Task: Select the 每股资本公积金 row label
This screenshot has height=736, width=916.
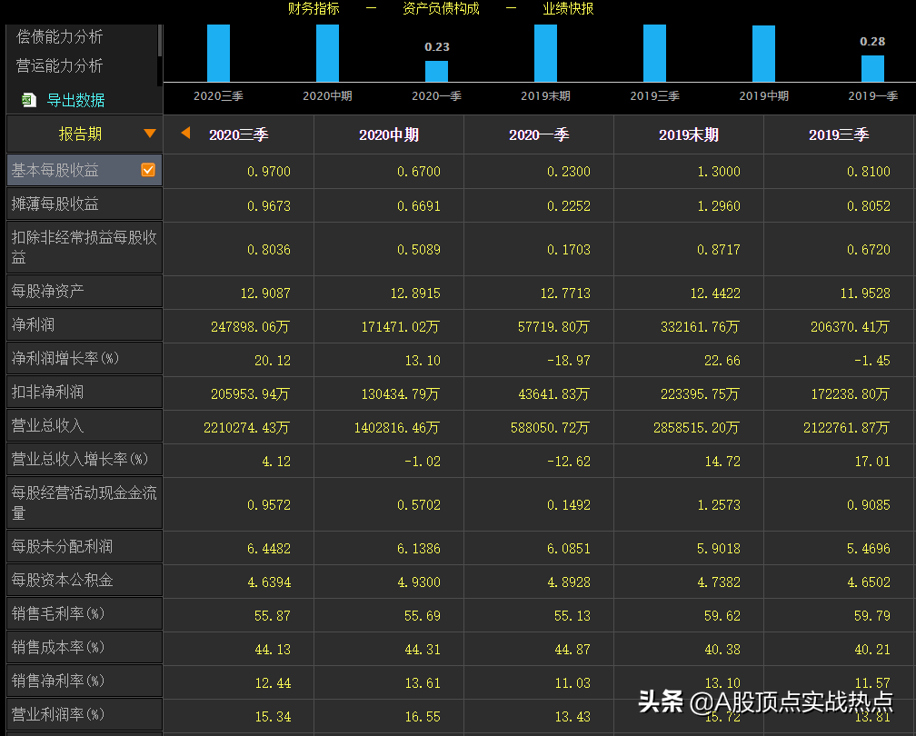Action: click(85, 580)
